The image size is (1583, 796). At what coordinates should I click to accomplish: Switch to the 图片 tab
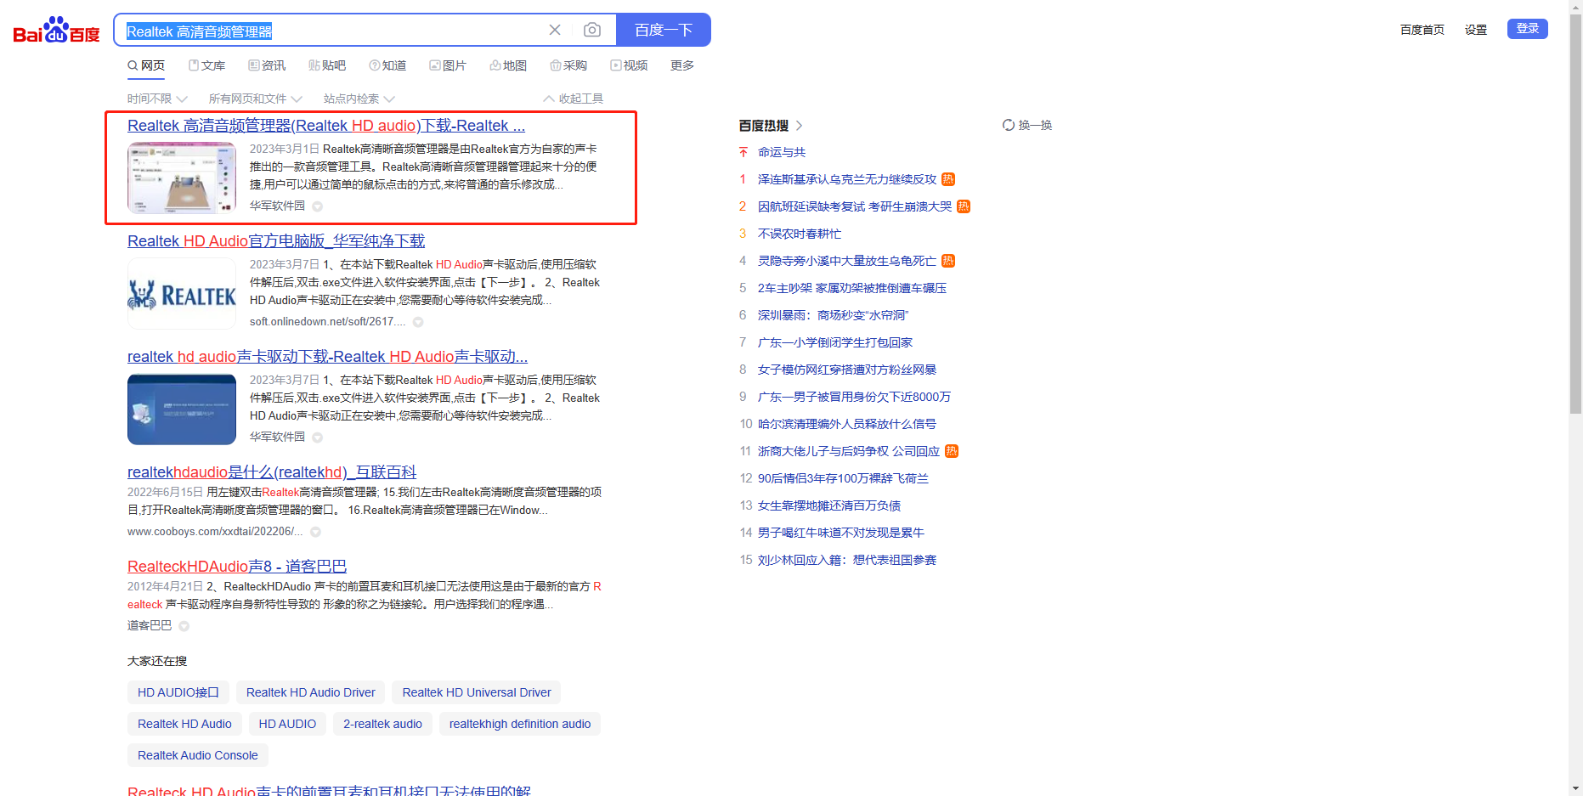448,65
